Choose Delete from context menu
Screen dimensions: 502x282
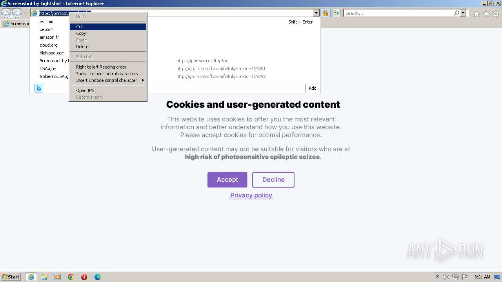[x=108, y=47]
